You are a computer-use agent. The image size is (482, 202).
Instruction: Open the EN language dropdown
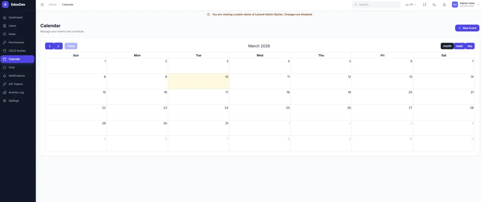coord(411,5)
